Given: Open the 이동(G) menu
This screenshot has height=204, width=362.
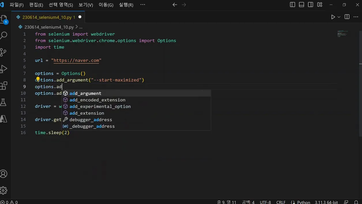Looking at the screenshot, I should [x=106, y=5].
